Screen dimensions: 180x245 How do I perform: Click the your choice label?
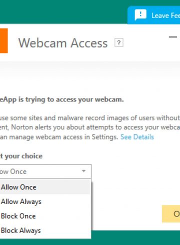pyautogui.click(x=21, y=156)
